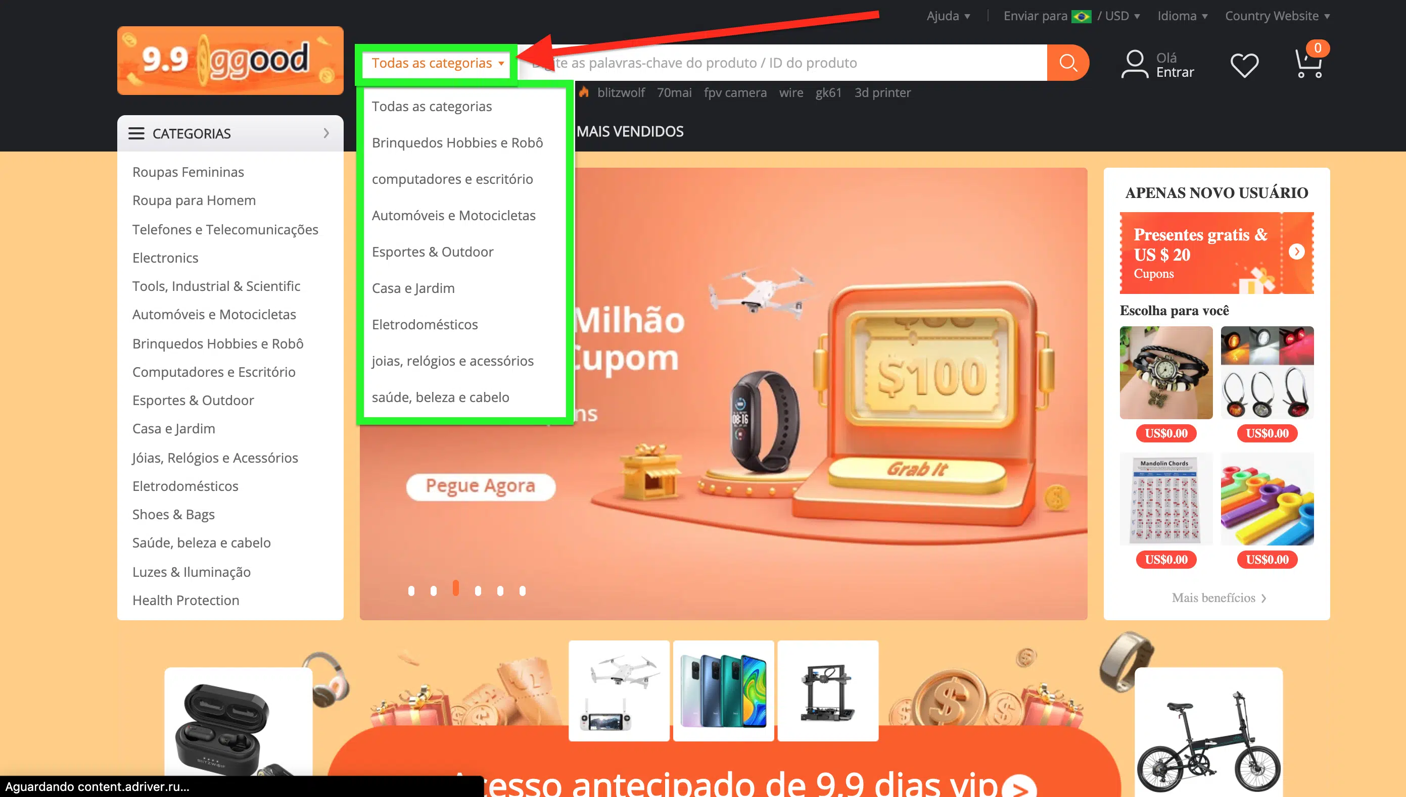The width and height of the screenshot is (1406, 797).
Task: Open the Mandolin Chords poster thumbnail
Action: coord(1165,499)
